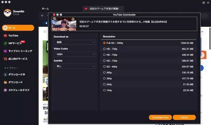Viewport: 211px width, 125px height.
Task: Select HD - 720p 388.67 MB option
Action: click(x=148, y=61)
